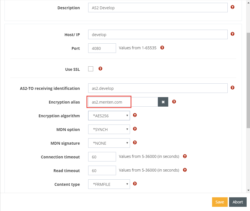
Task: Expand the MDN option dropdown
Action: (109, 129)
